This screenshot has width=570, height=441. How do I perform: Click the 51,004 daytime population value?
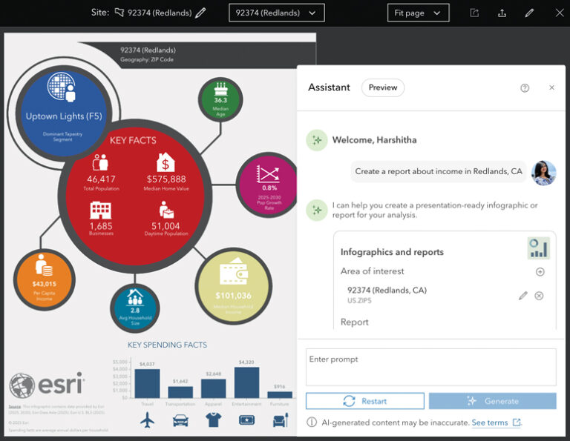coord(166,226)
